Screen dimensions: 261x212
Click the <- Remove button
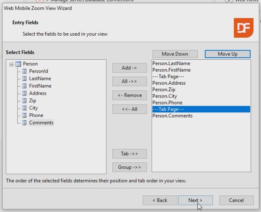[130, 95]
